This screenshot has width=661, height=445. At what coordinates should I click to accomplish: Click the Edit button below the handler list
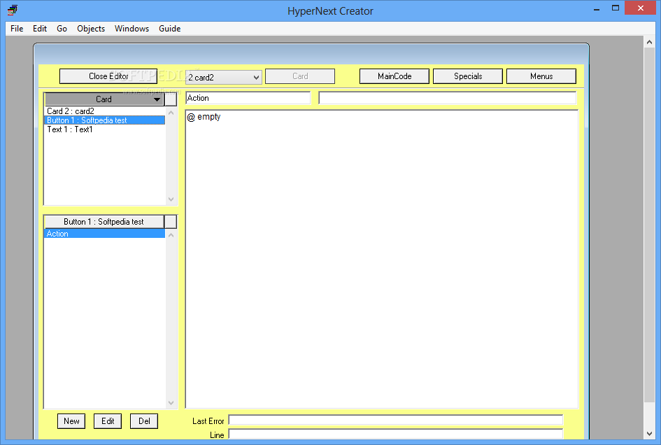pyautogui.click(x=108, y=421)
